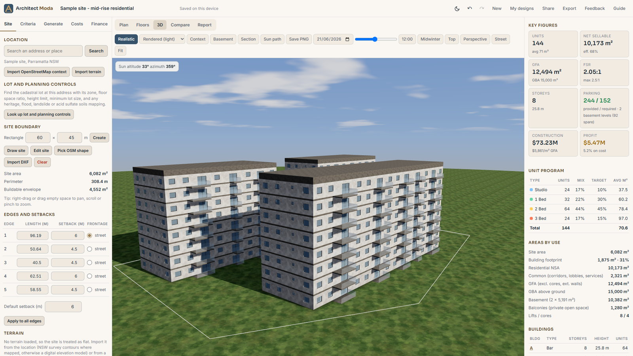Click Export in the header
Image resolution: width=633 pixels, height=356 pixels.
(569, 8)
